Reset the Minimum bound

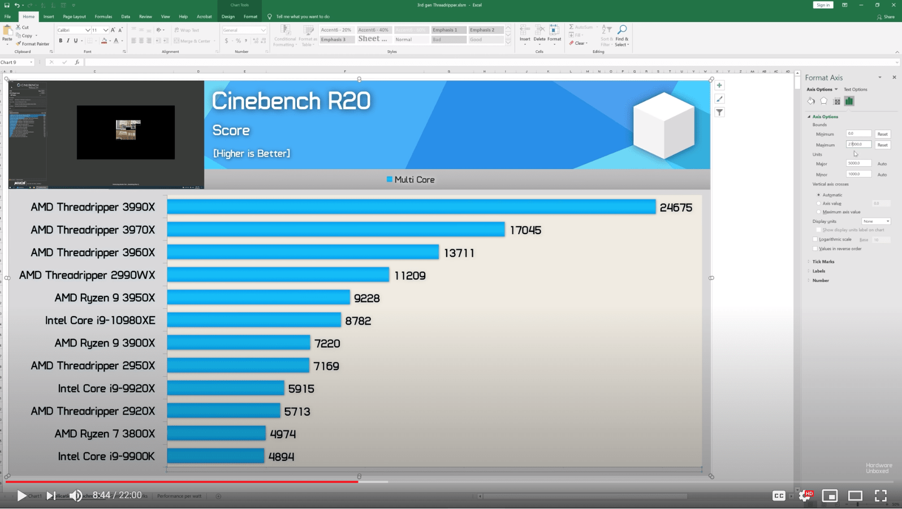pos(882,134)
